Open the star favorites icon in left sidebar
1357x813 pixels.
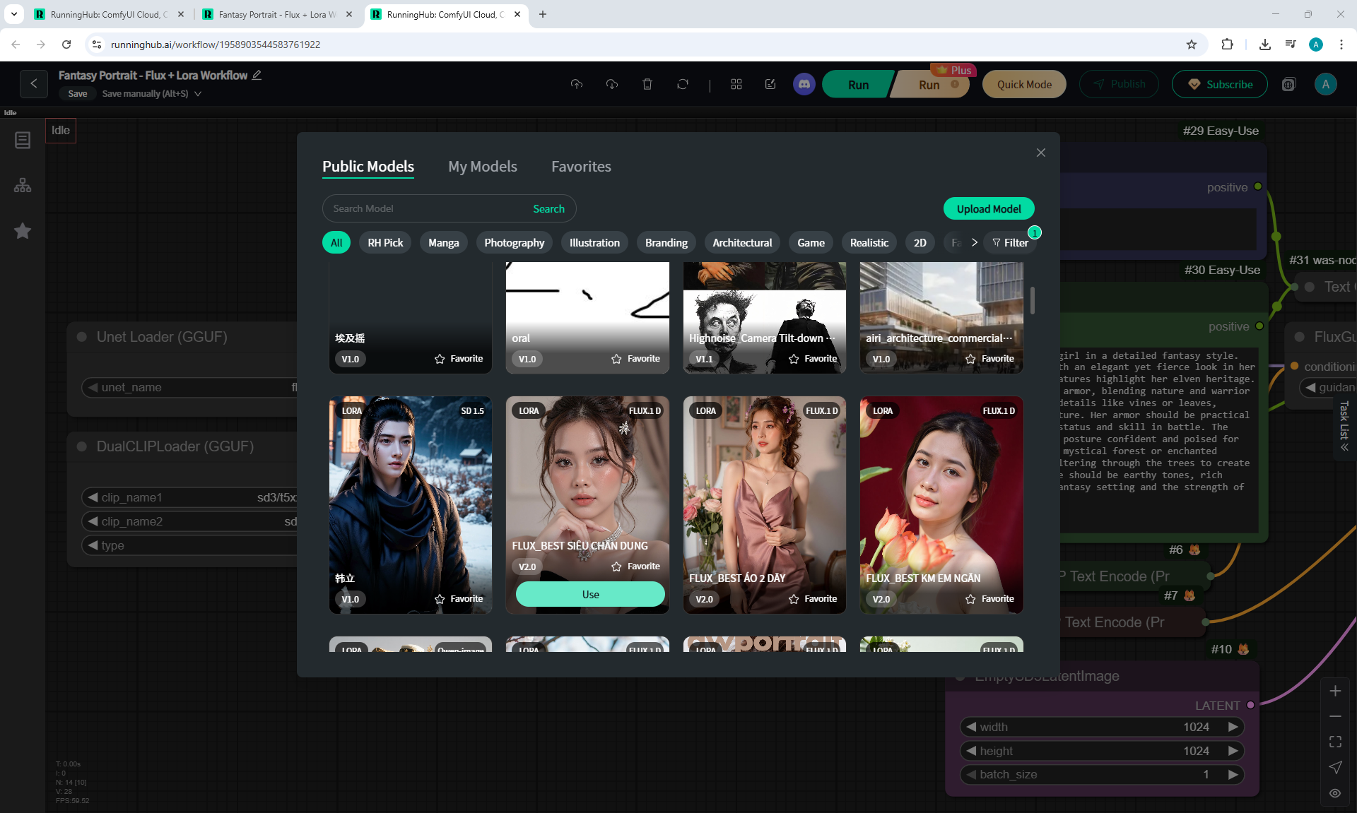[x=23, y=231]
